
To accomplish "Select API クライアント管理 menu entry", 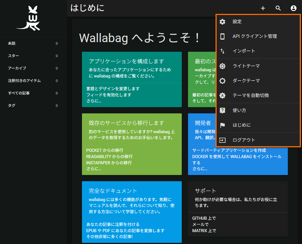I will tap(258, 36).
